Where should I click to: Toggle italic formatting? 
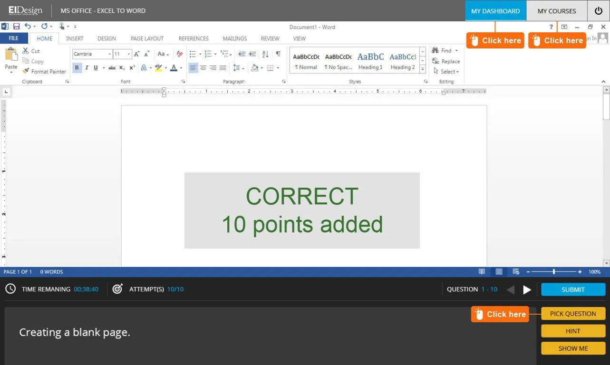[86, 67]
